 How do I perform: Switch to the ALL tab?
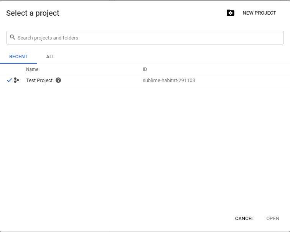(x=50, y=57)
